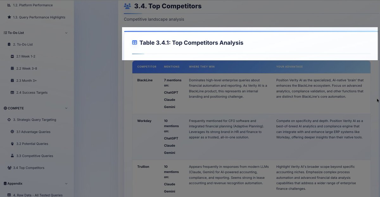This screenshot has height=197, width=380.
Task: Click the chart icon beside Platform Performance
Action: point(9,5)
